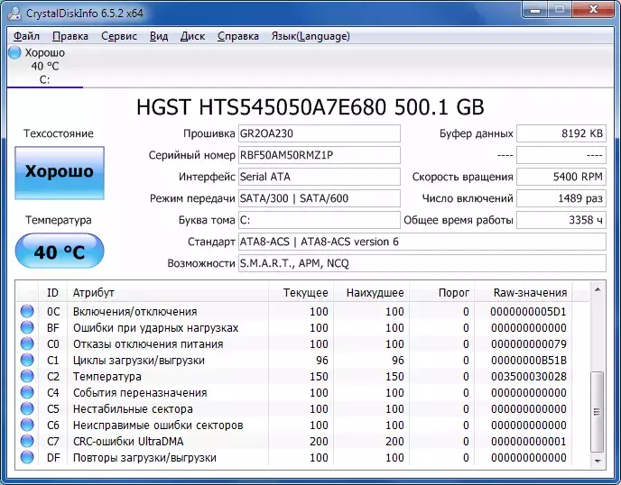
Task: Click the serial number field RBF50AM50RMZ1P
Action: 320,155
